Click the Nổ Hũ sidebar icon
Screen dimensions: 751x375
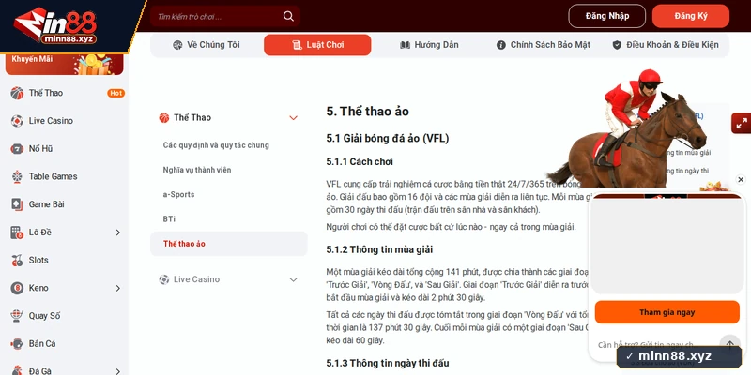pyautogui.click(x=17, y=149)
